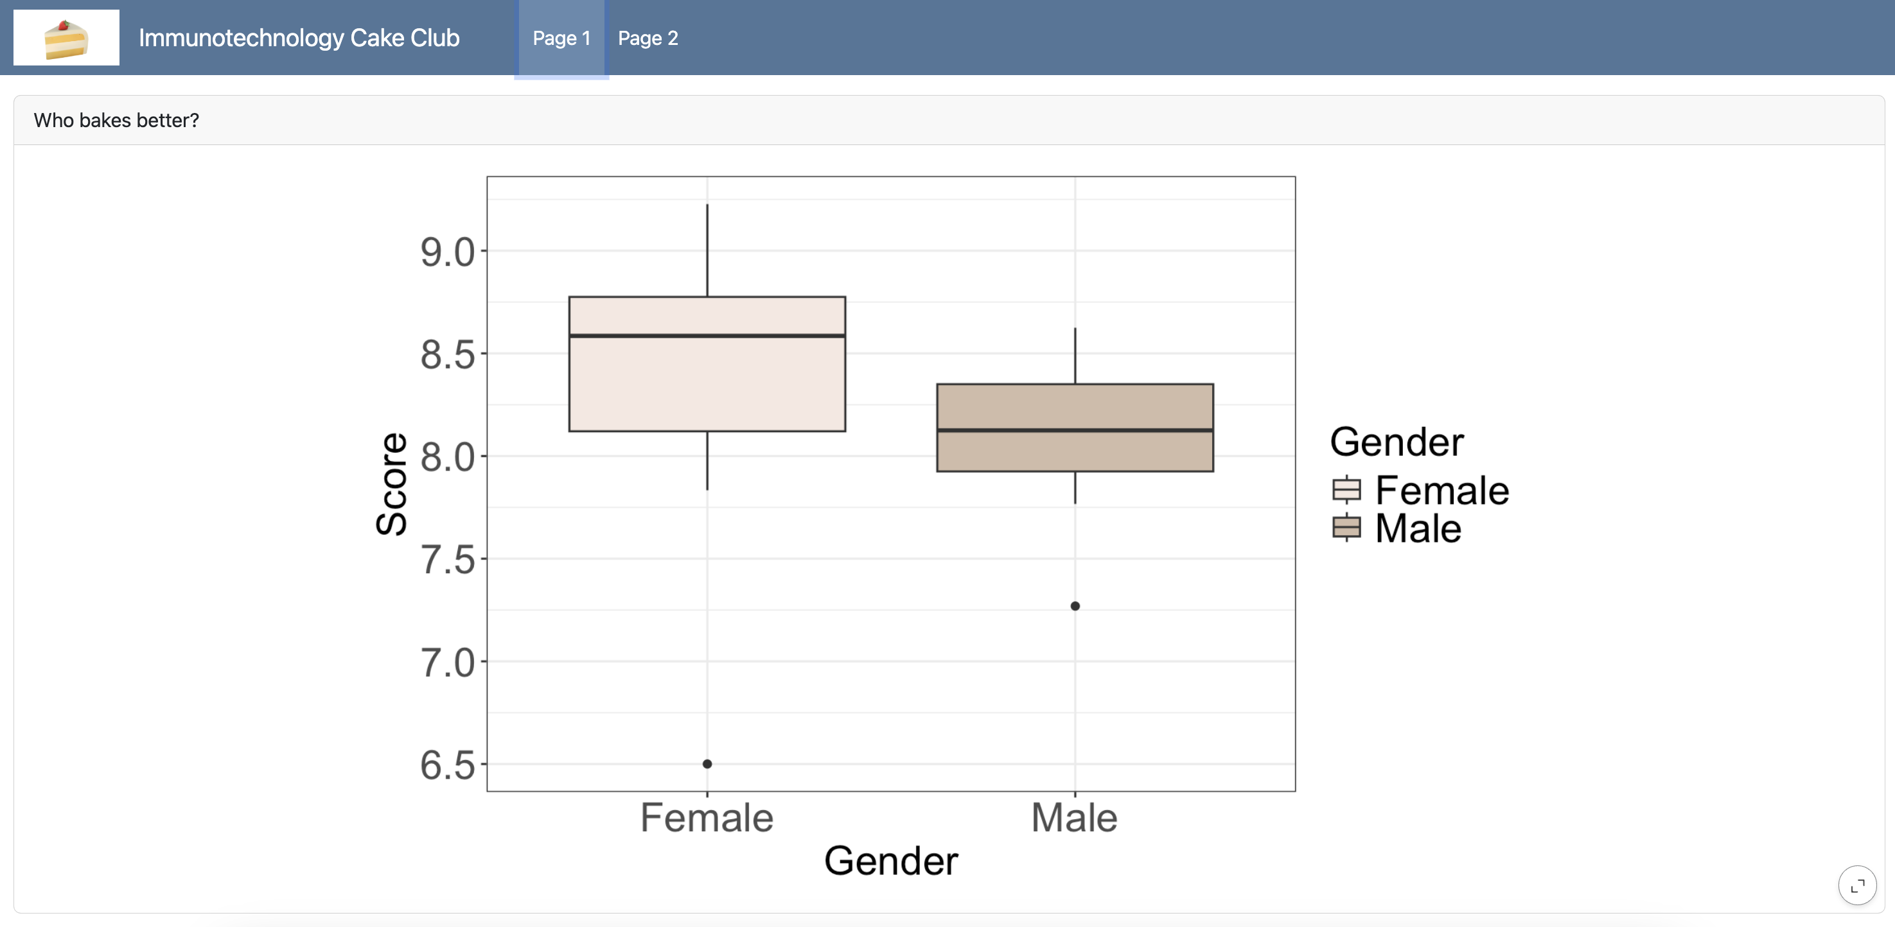
Task: Click the Female label on x-axis
Action: [706, 817]
